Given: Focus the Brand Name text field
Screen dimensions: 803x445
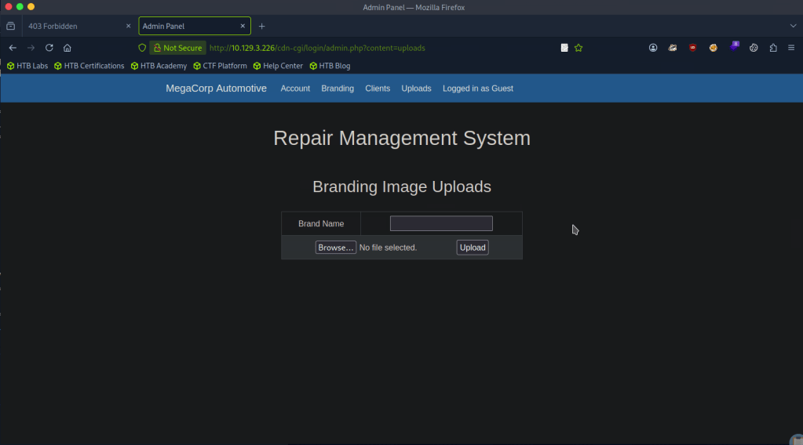Looking at the screenshot, I should [x=441, y=223].
